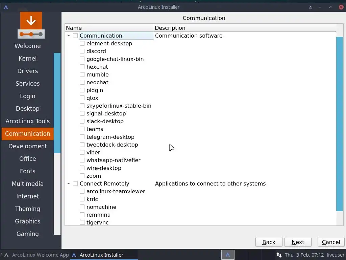
Task: Open the Graphics sidebar step
Action: click(x=28, y=221)
